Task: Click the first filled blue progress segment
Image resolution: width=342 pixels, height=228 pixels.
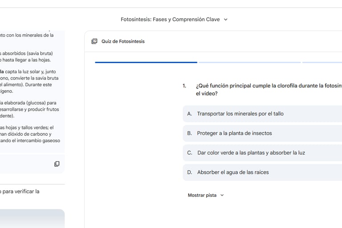Action: point(146,62)
